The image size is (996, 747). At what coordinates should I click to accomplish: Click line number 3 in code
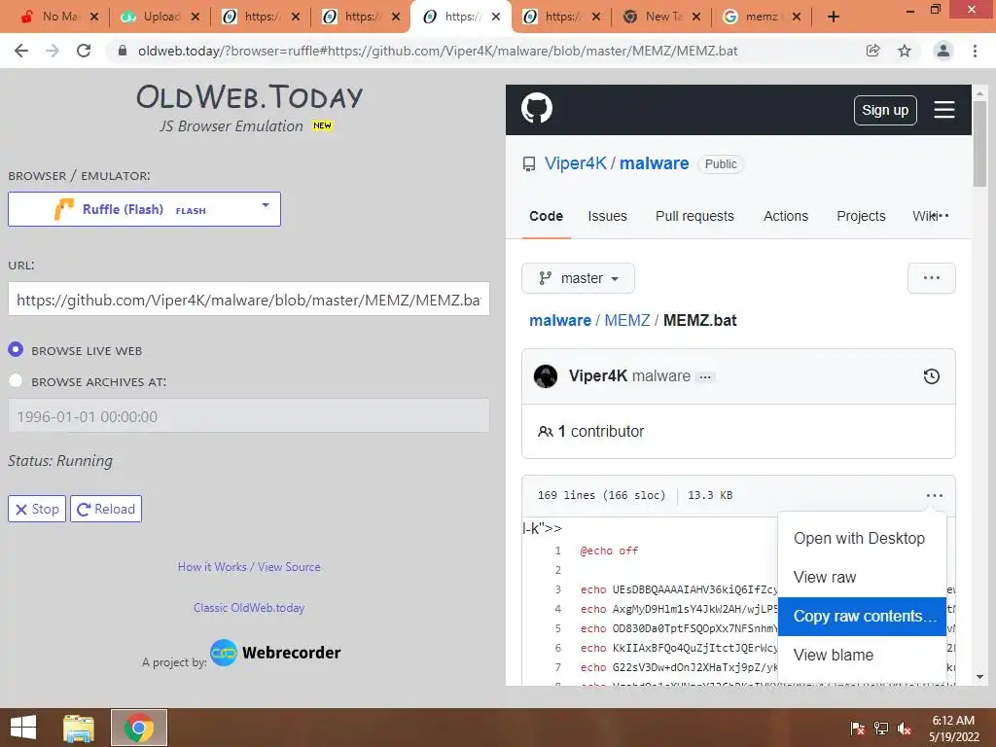click(557, 589)
